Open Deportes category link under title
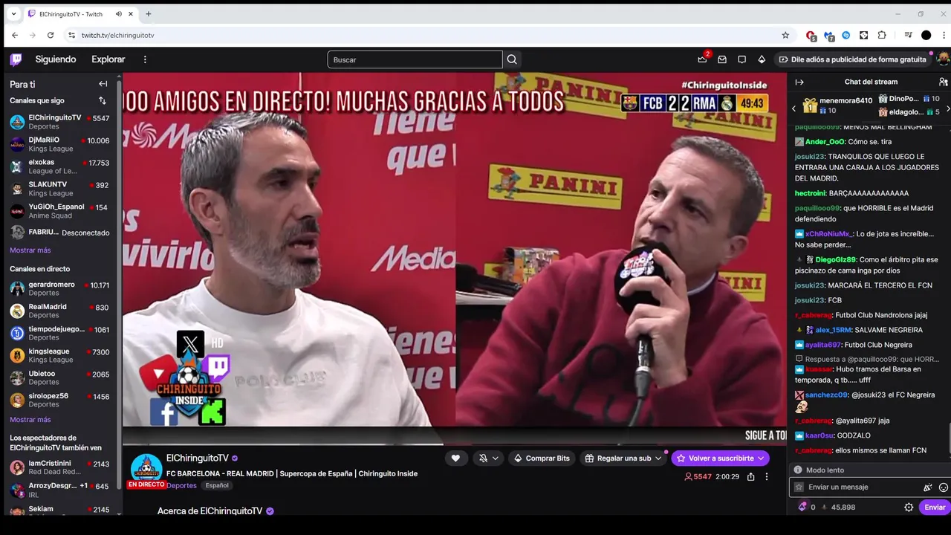 point(181,485)
